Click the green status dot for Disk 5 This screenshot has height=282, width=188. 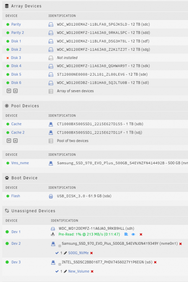[8, 74]
